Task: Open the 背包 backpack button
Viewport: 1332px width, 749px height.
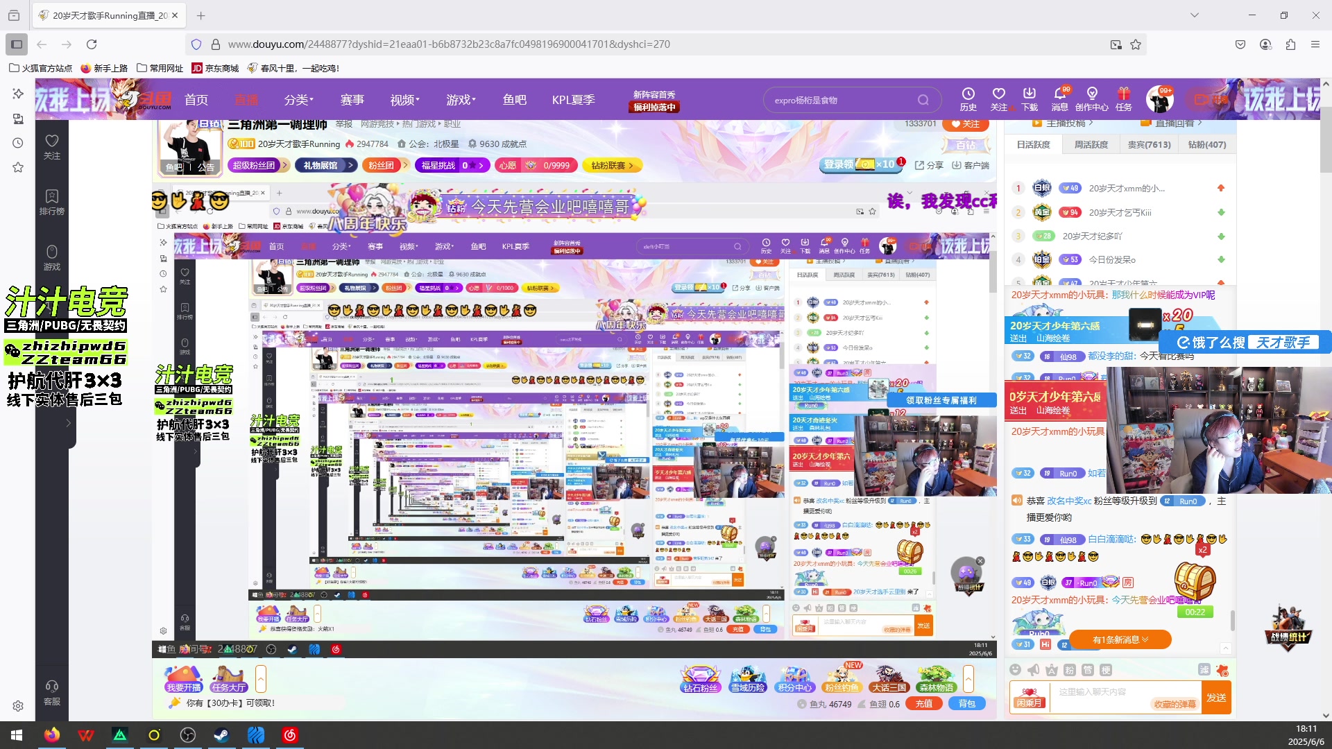Action: [x=967, y=704]
